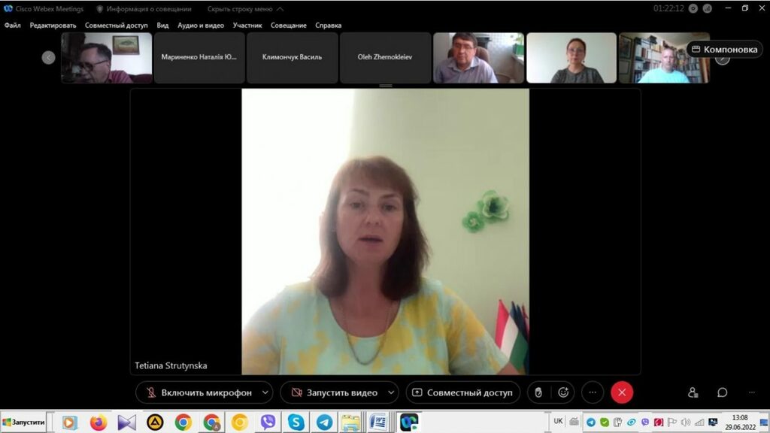Expand video options dropdown arrow
Image resolution: width=770 pixels, height=433 pixels.
point(390,392)
